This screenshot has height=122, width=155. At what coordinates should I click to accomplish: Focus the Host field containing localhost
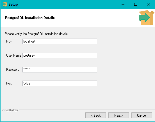click(x=60, y=41)
